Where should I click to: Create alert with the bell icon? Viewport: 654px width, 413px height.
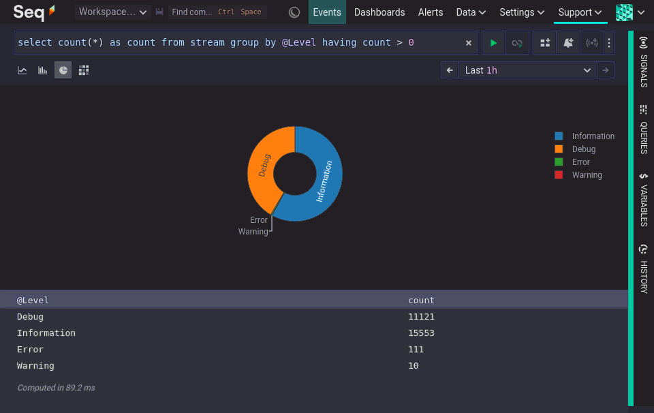pos(568,42)
